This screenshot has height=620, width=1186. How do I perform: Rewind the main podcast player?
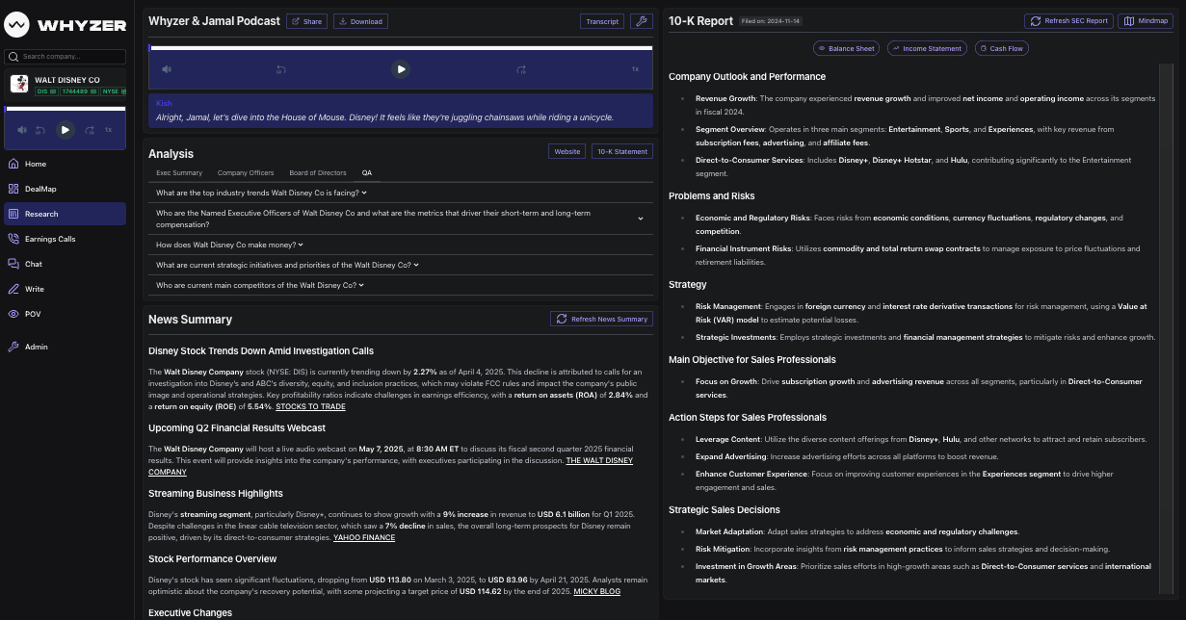(x=280, y=69)
